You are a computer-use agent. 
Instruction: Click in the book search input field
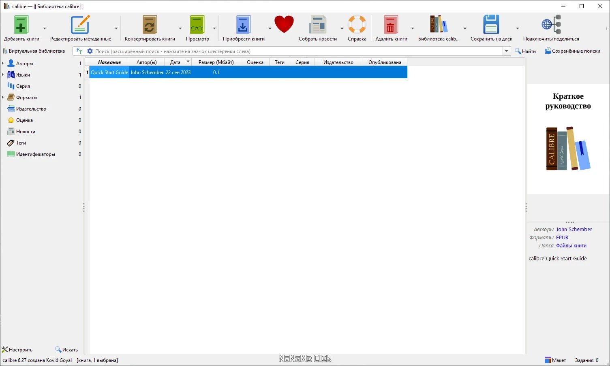click(298, 51)
